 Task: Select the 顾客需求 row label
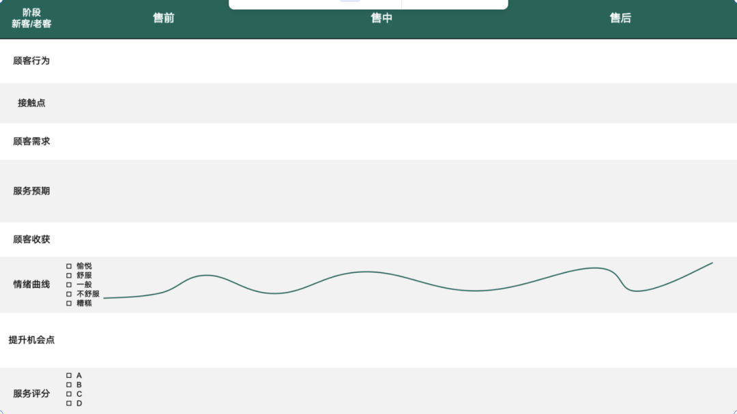(x=31, y=141)
